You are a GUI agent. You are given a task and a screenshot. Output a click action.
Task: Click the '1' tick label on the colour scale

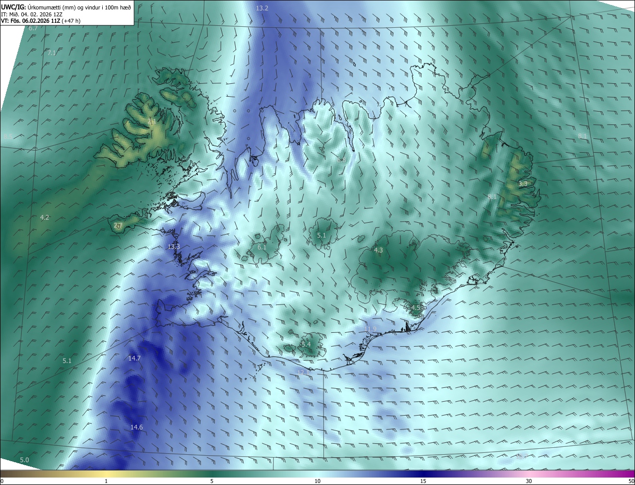pos(106,481)
